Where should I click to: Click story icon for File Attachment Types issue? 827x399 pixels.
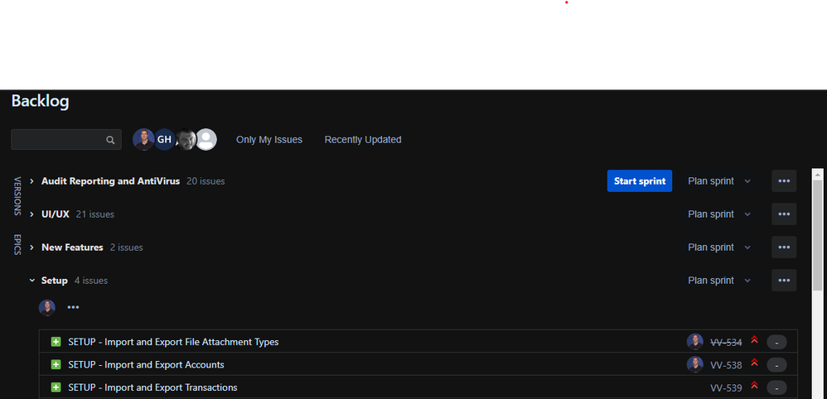(x=56, y=342)
